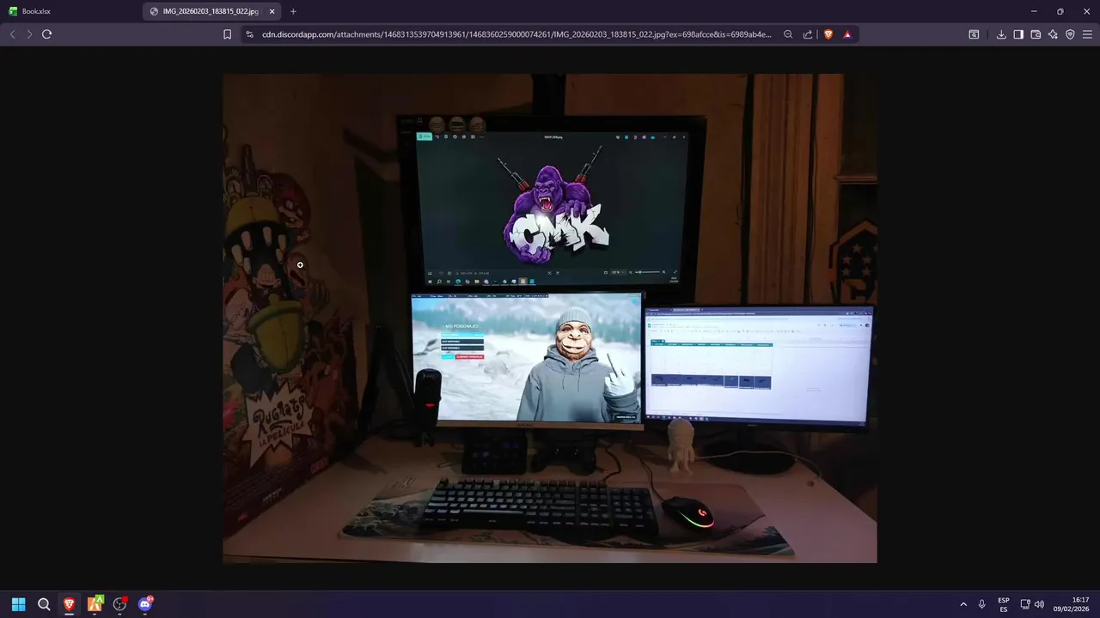The width and height of the screenshot is (1100, 618).
Task: Share this page using the share icon
Action: [x=808, y=34]
